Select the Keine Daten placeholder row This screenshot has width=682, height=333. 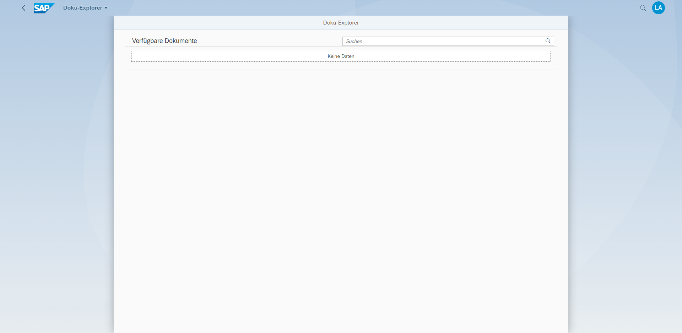[x=341, y=56]
